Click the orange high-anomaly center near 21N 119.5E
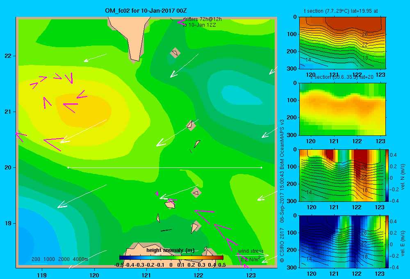 tap(84, 111)
